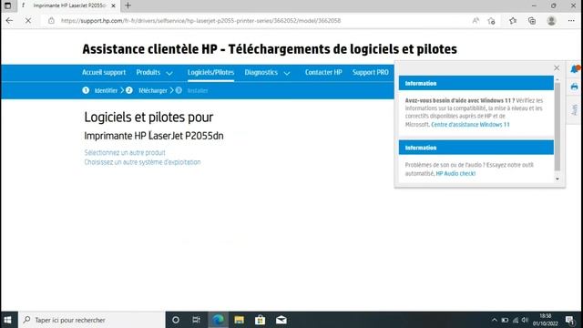Open Edge settings and more menu
The width and height of the screenshot is (583, 328).
[x=571, y=21]
